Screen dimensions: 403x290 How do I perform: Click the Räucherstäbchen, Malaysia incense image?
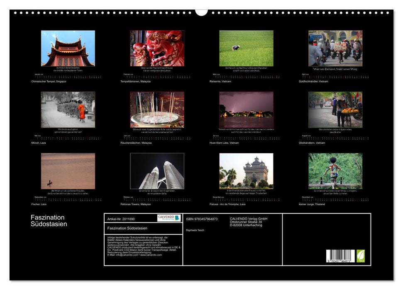157,109
